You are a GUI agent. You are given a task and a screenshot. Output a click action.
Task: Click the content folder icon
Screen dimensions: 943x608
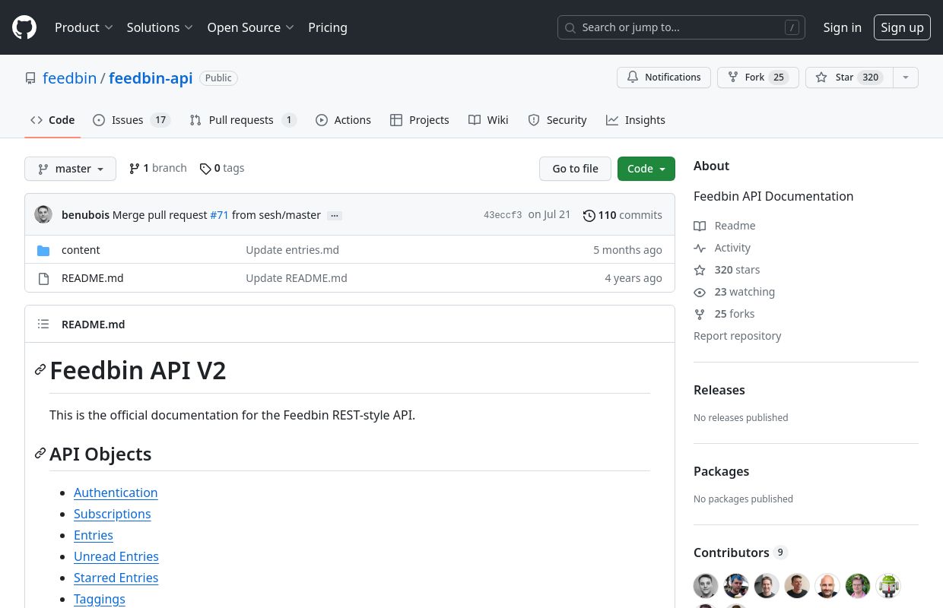click(43, 250)
